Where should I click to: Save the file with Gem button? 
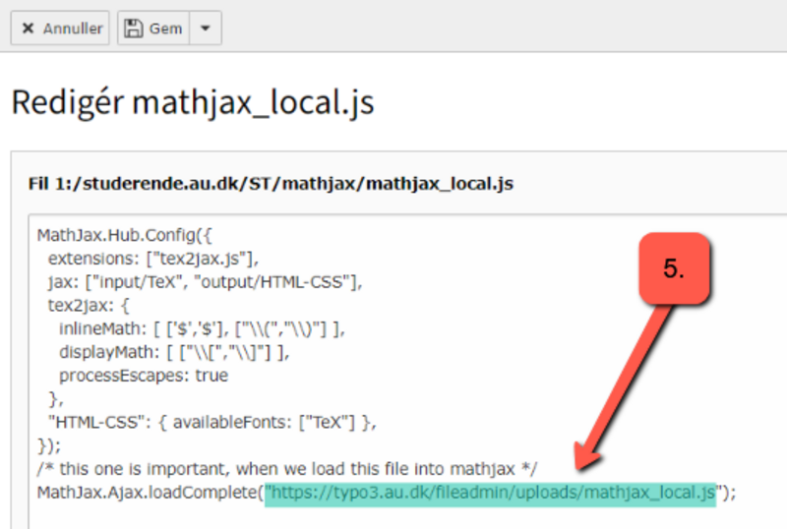click(153, 29)
